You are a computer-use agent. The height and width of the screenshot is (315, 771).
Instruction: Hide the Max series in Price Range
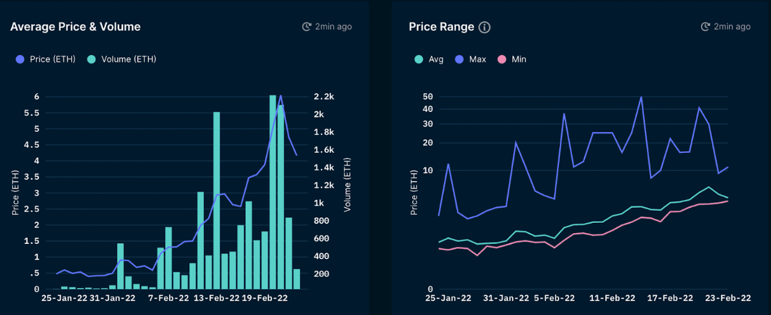point(471,59)
